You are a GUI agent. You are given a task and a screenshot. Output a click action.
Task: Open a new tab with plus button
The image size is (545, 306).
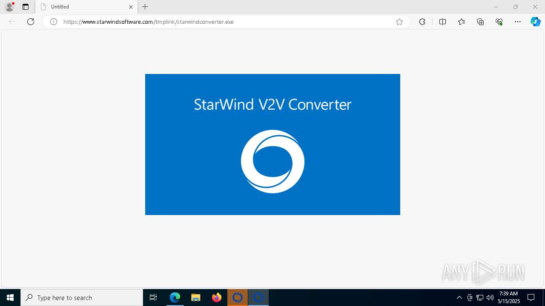click(x=145, y=7)
